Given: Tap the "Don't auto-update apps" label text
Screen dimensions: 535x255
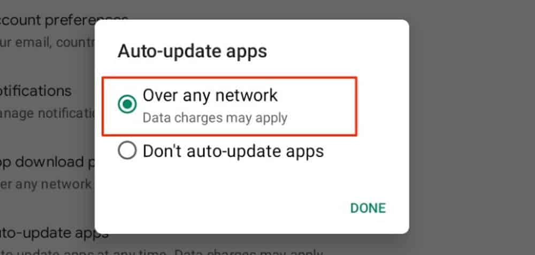Looking at the screenshot, I should (233, 151).
